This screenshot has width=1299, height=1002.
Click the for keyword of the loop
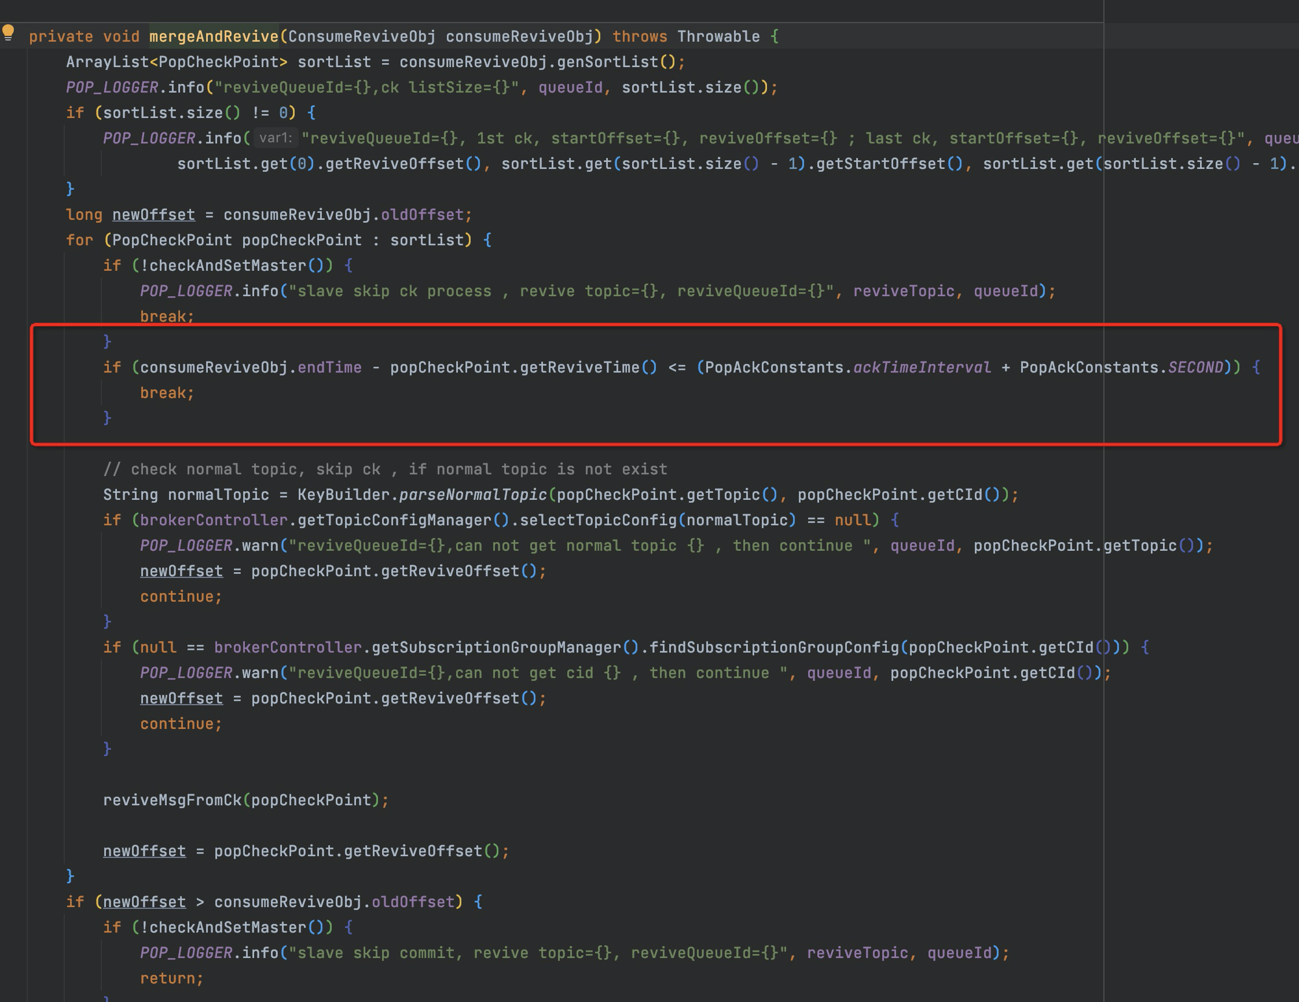[x=79, y=241]
